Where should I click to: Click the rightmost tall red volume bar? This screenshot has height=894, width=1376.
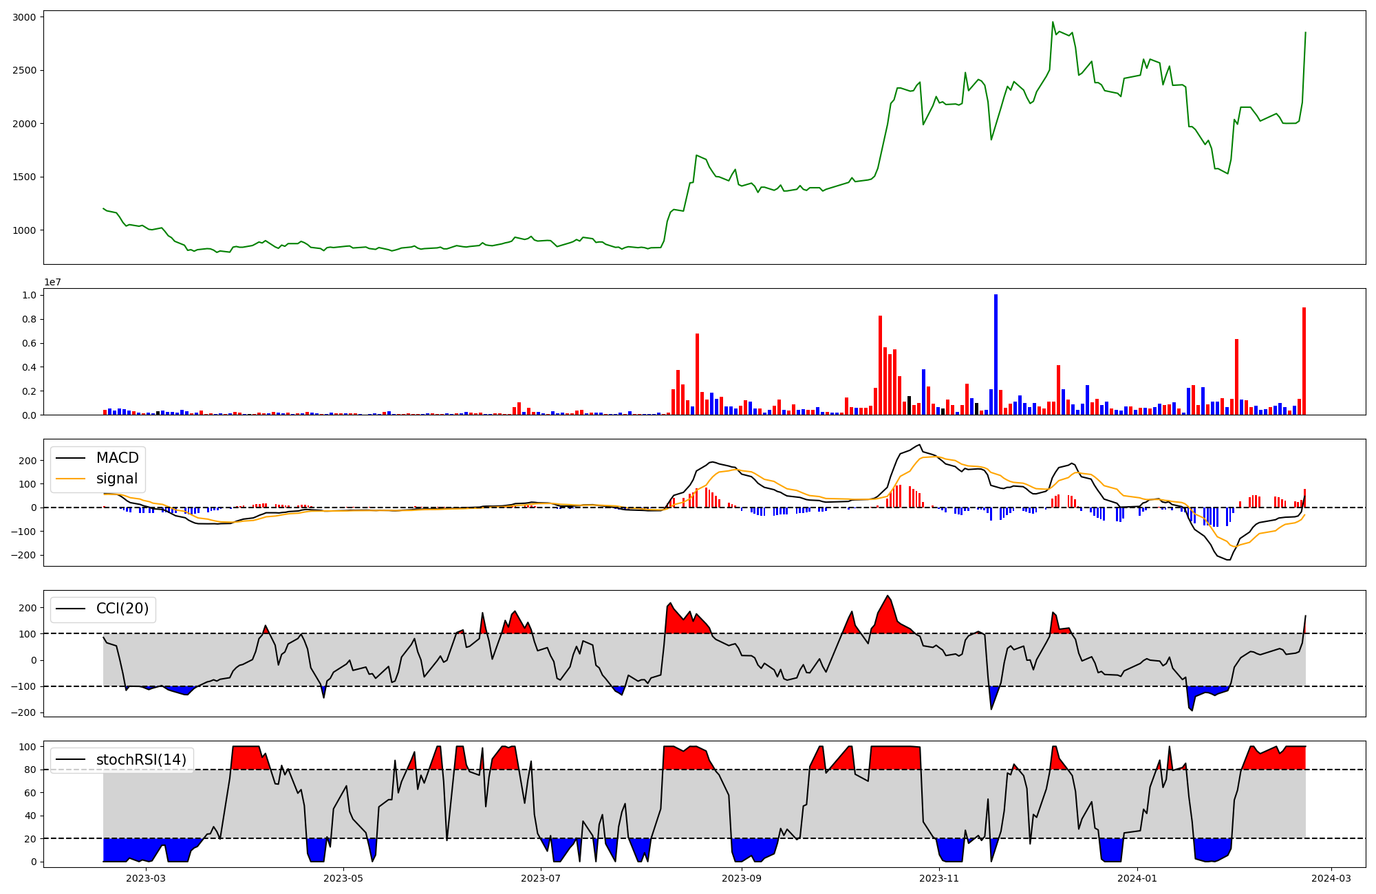click(1304, 361)
